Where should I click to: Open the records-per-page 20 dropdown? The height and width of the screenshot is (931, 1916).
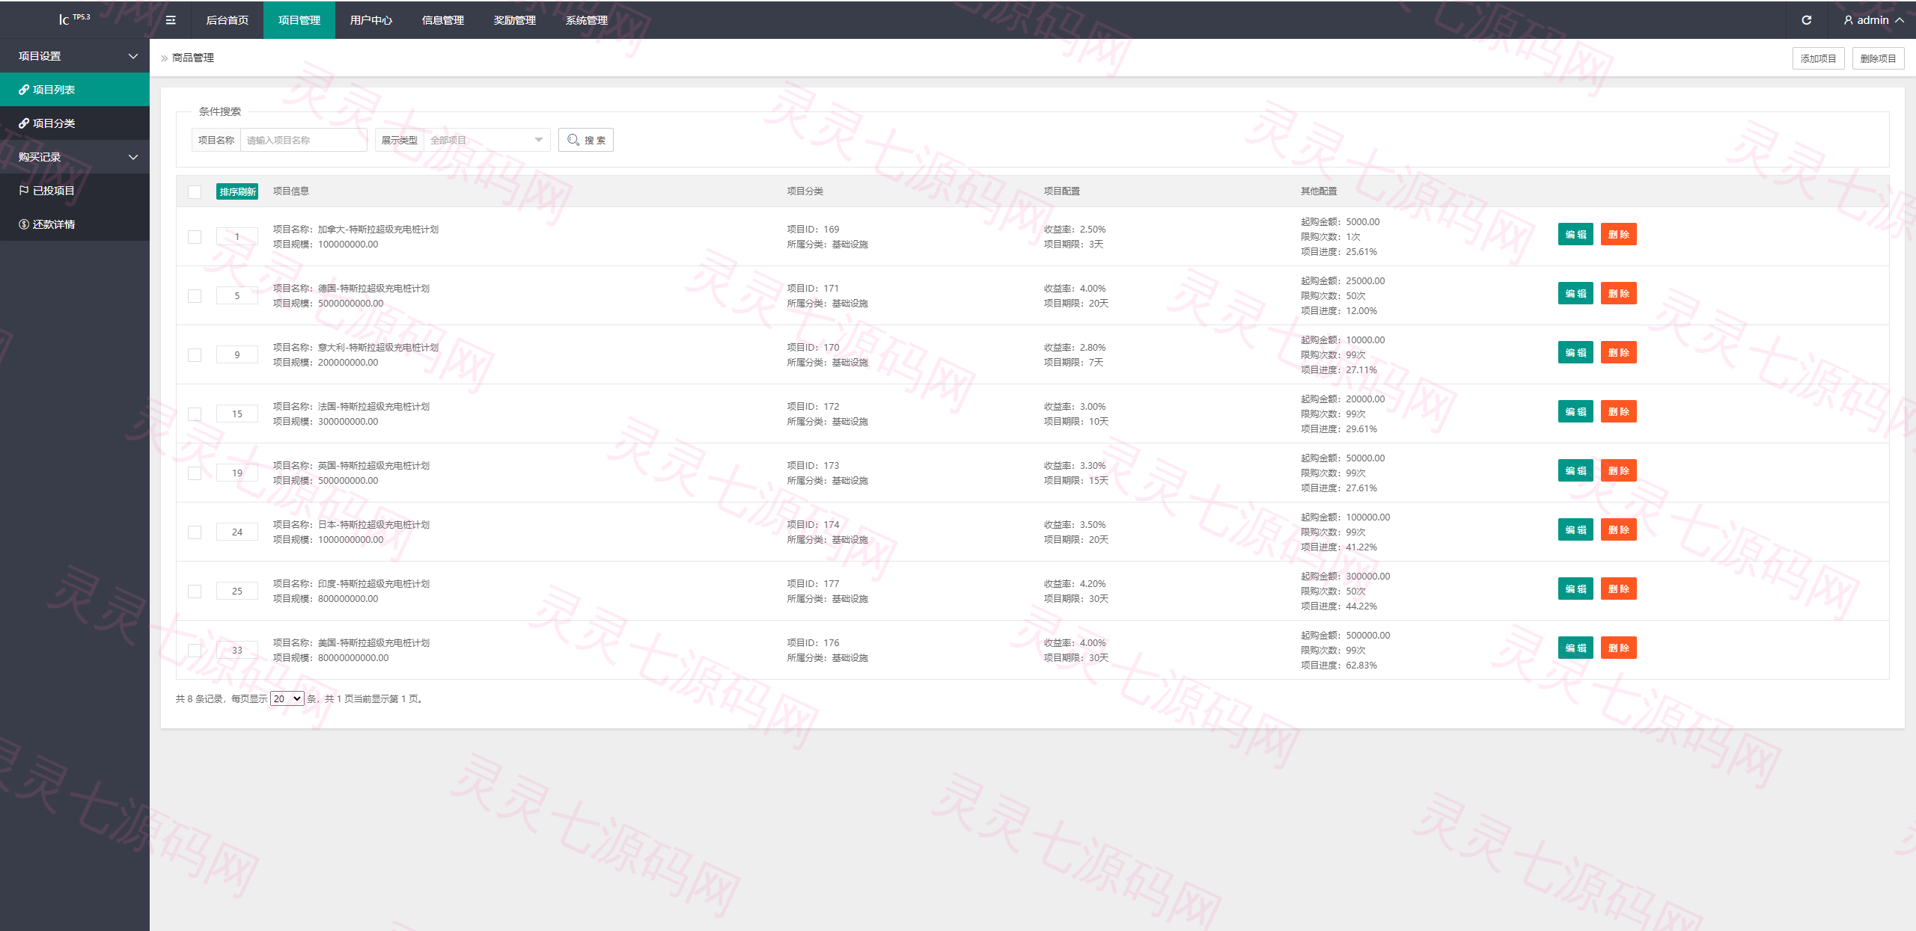pos(287,698)
